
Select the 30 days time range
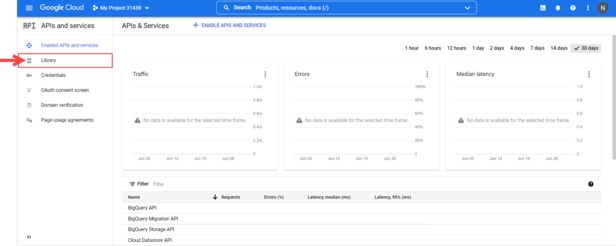pyautogui.click(x=586, y=48)
